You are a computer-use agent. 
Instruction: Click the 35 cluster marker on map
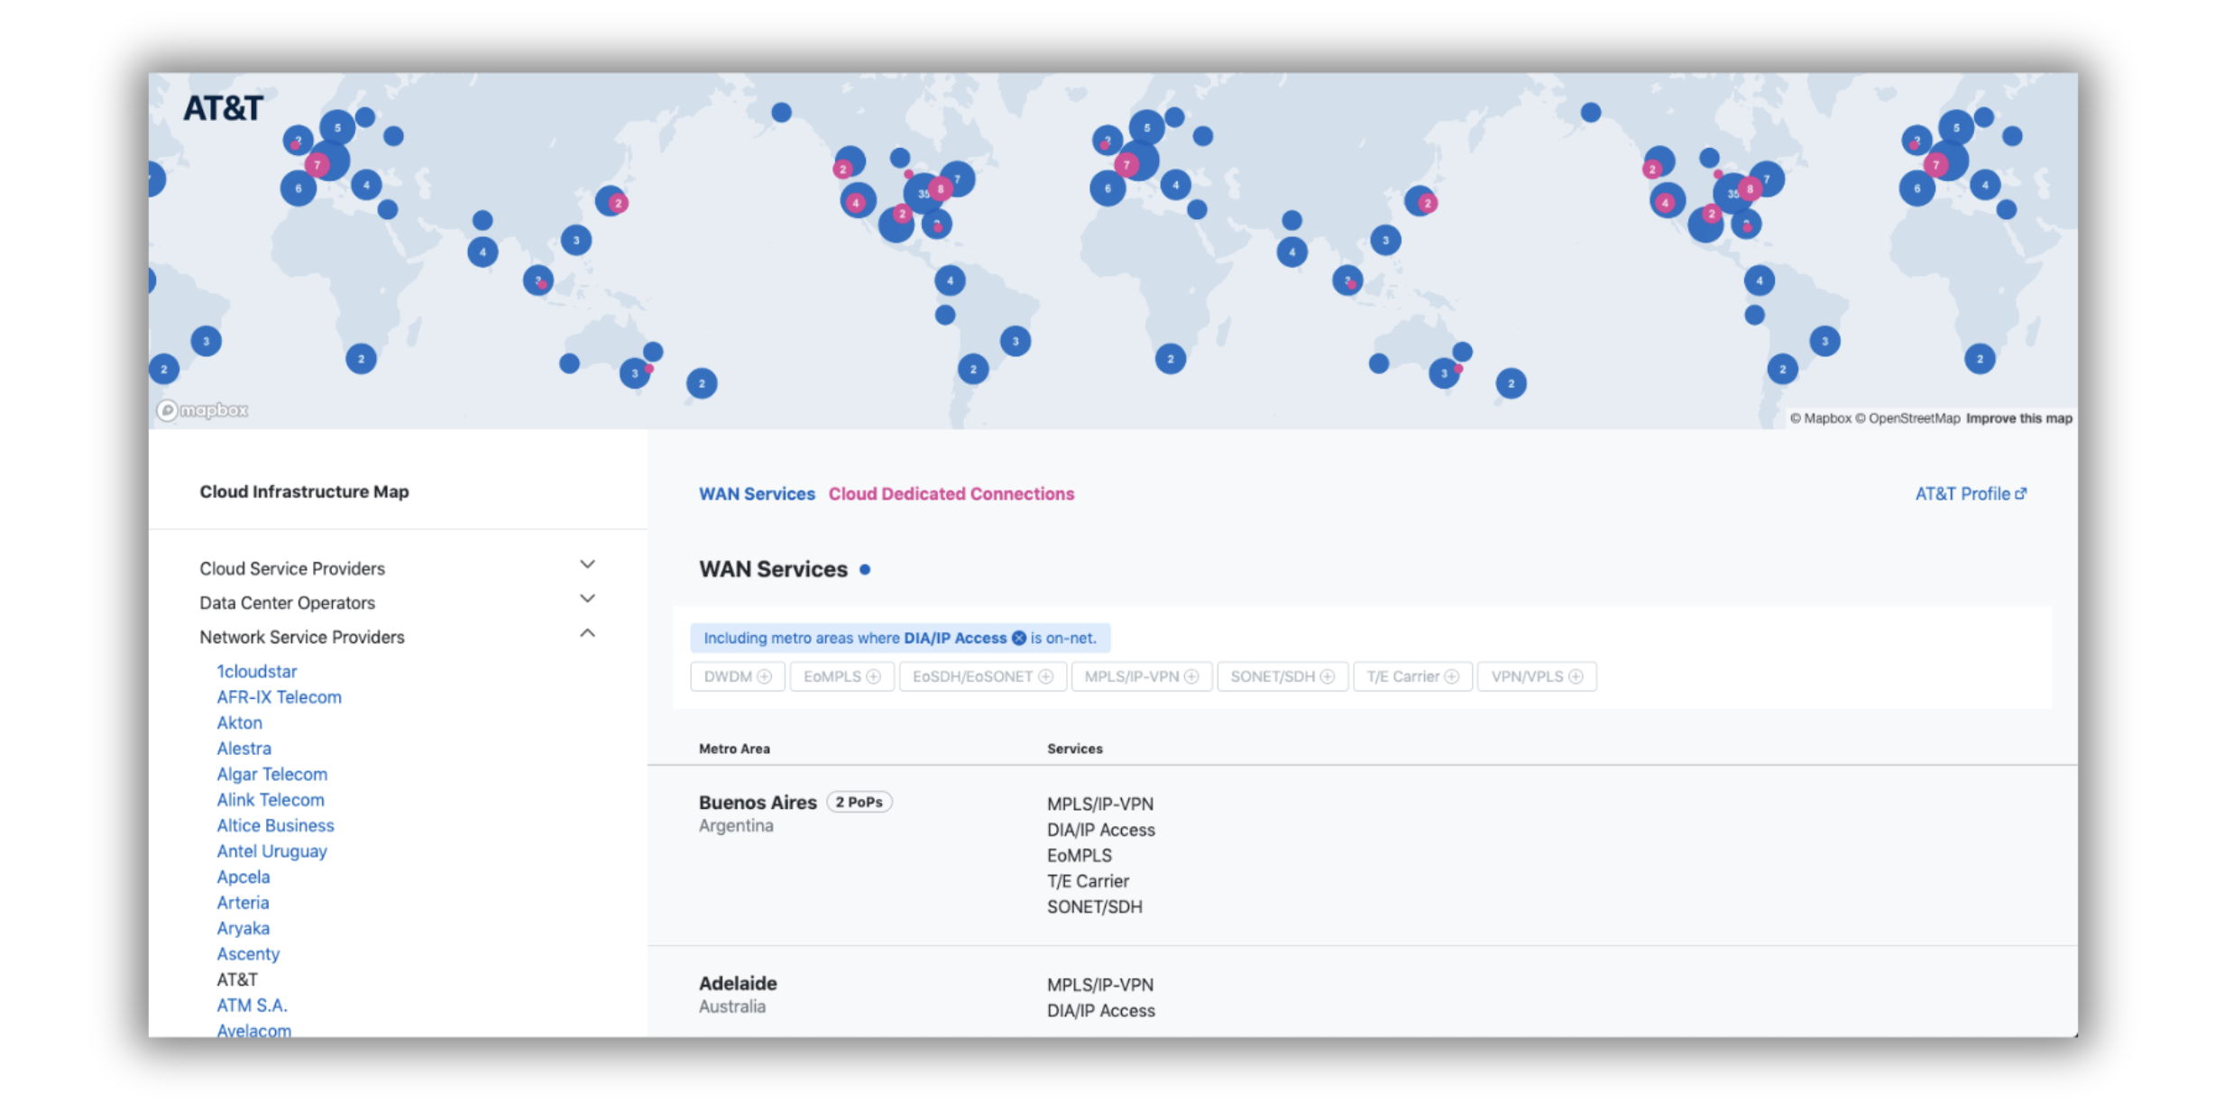(923, 193)
